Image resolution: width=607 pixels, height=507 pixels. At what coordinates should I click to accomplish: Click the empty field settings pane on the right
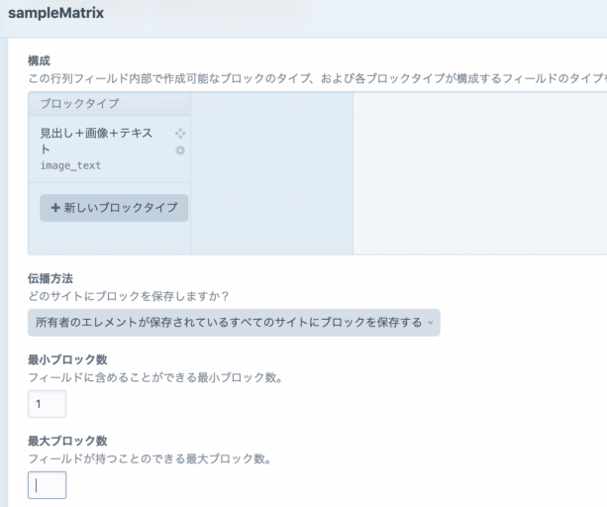479,173
